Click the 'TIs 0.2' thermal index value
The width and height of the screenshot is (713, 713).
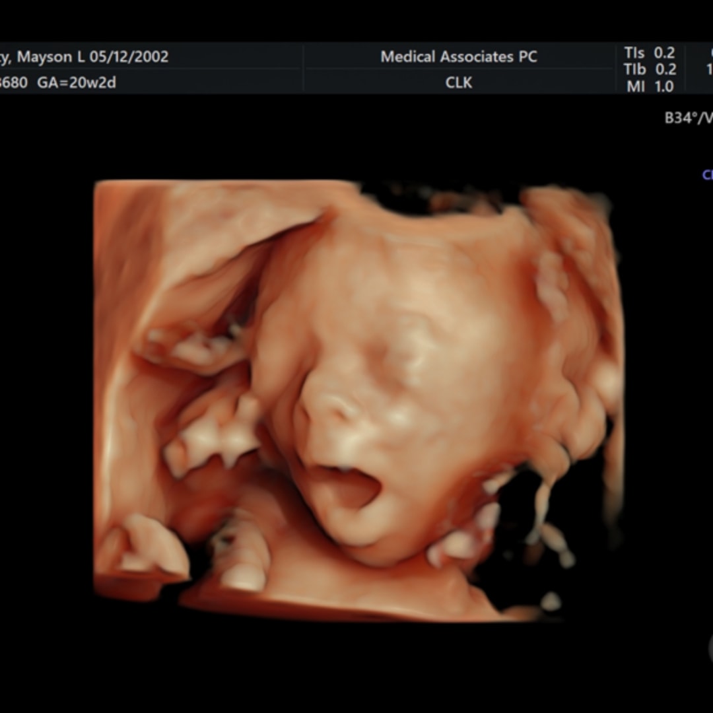650,53
